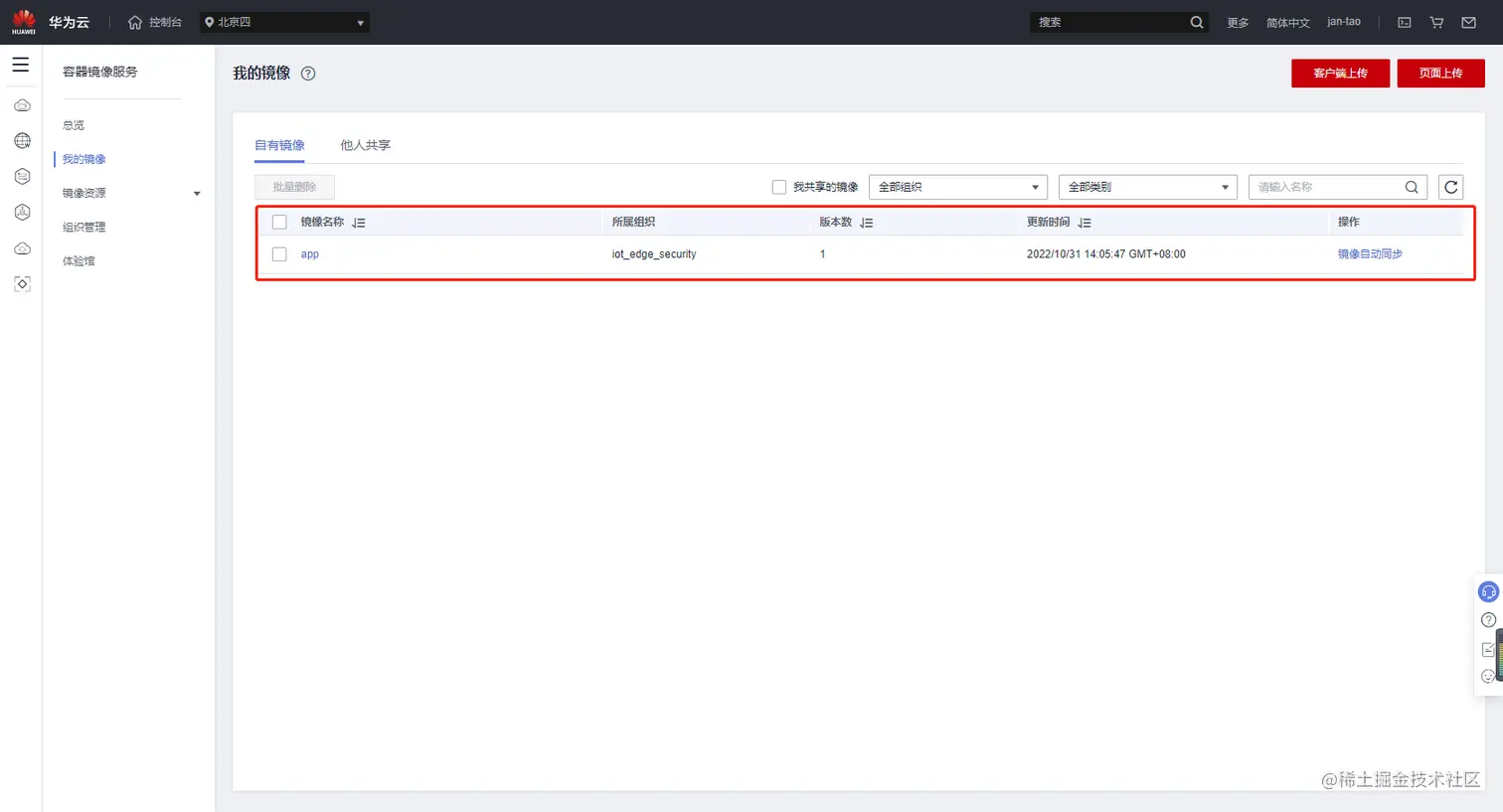
Task: Click floating feedback form icon at right
Action: coord(1488,649)
